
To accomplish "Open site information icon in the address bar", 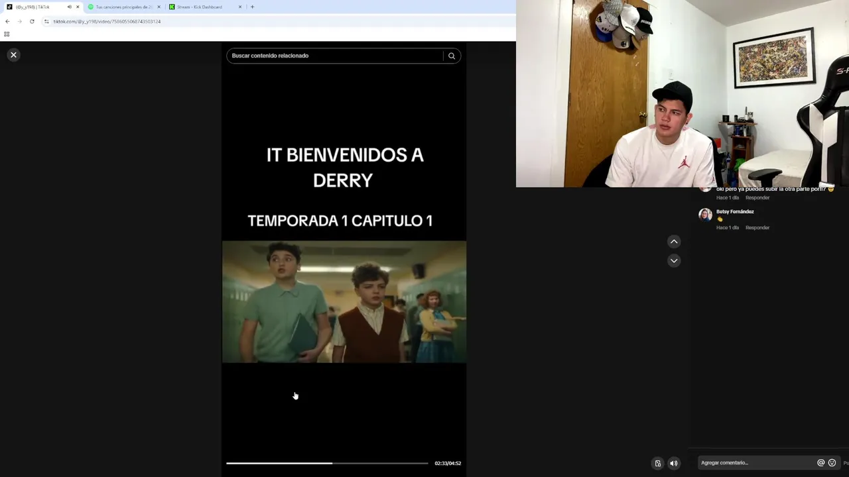I will [46, 21].
